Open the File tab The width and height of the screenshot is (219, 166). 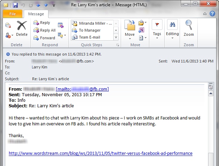[13, 14]
